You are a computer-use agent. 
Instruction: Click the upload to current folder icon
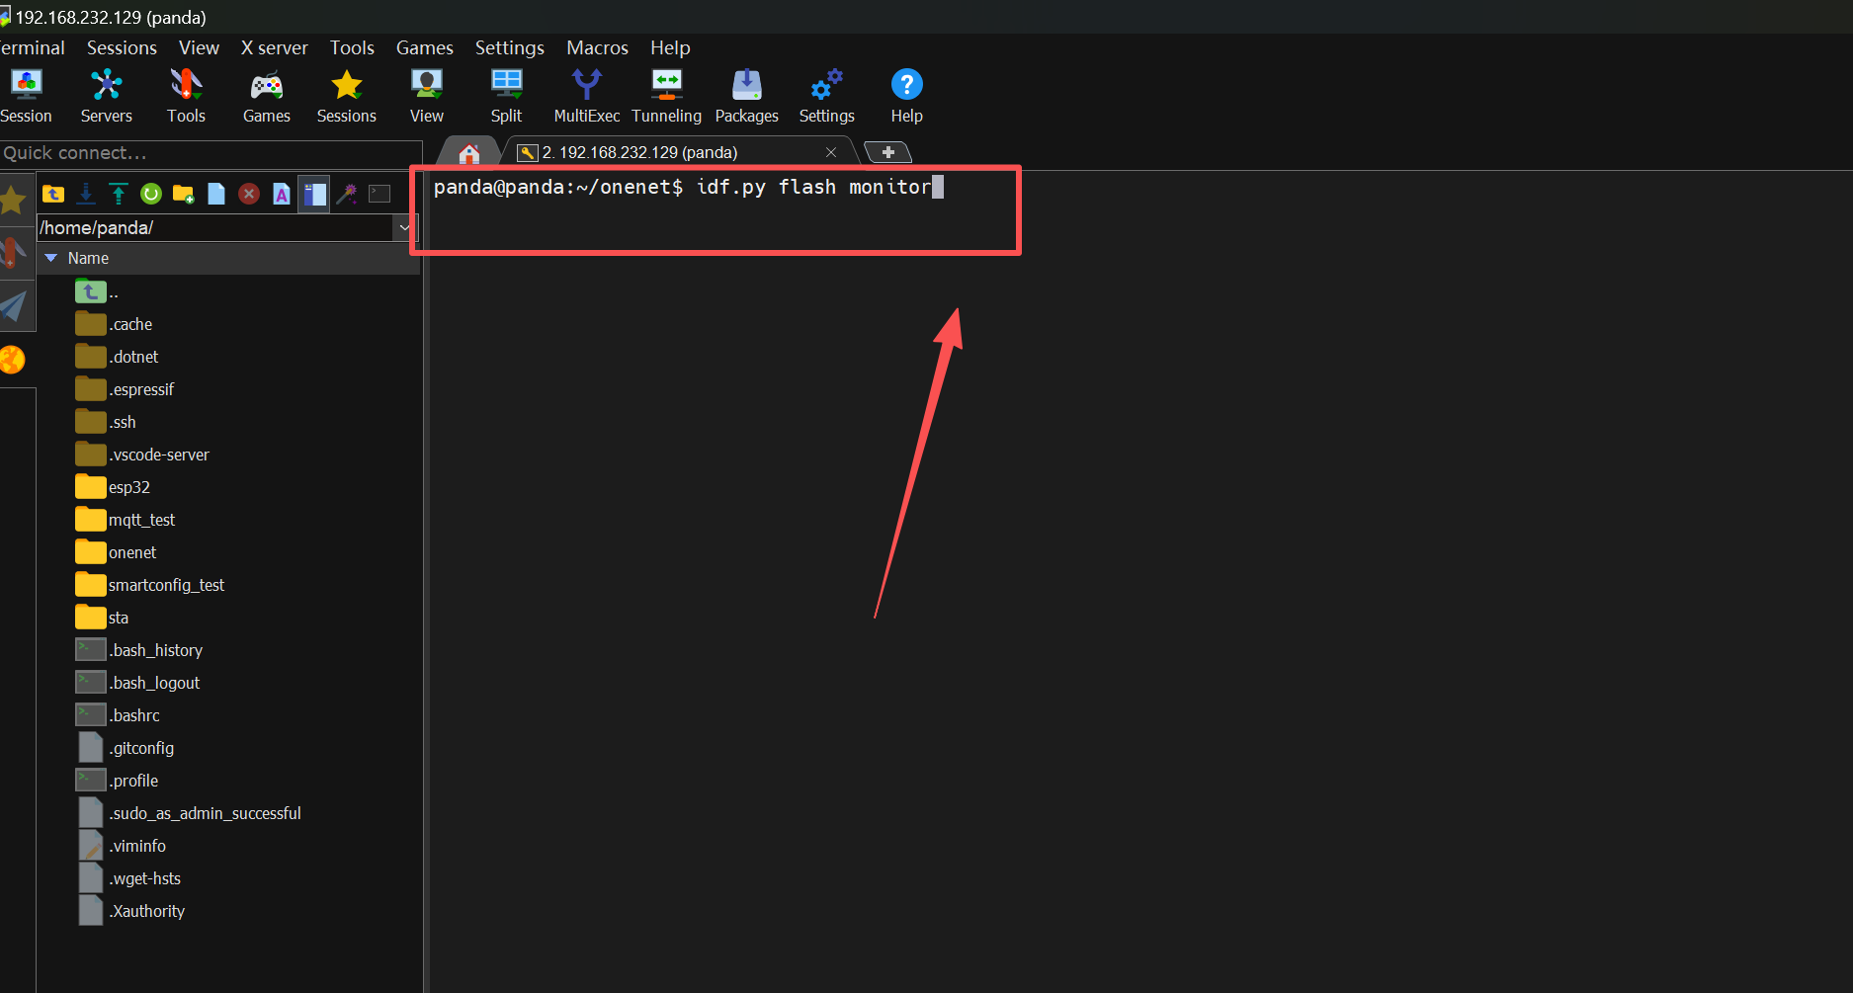tap(119, 194)
